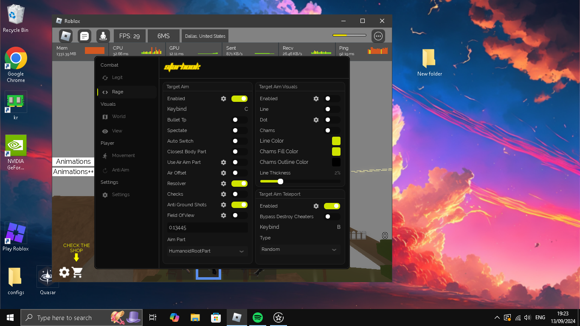The height and width of the screenshot is (326, 580).
Task: Turn off the Resolver toggle
Action: [x=239, y=183]
